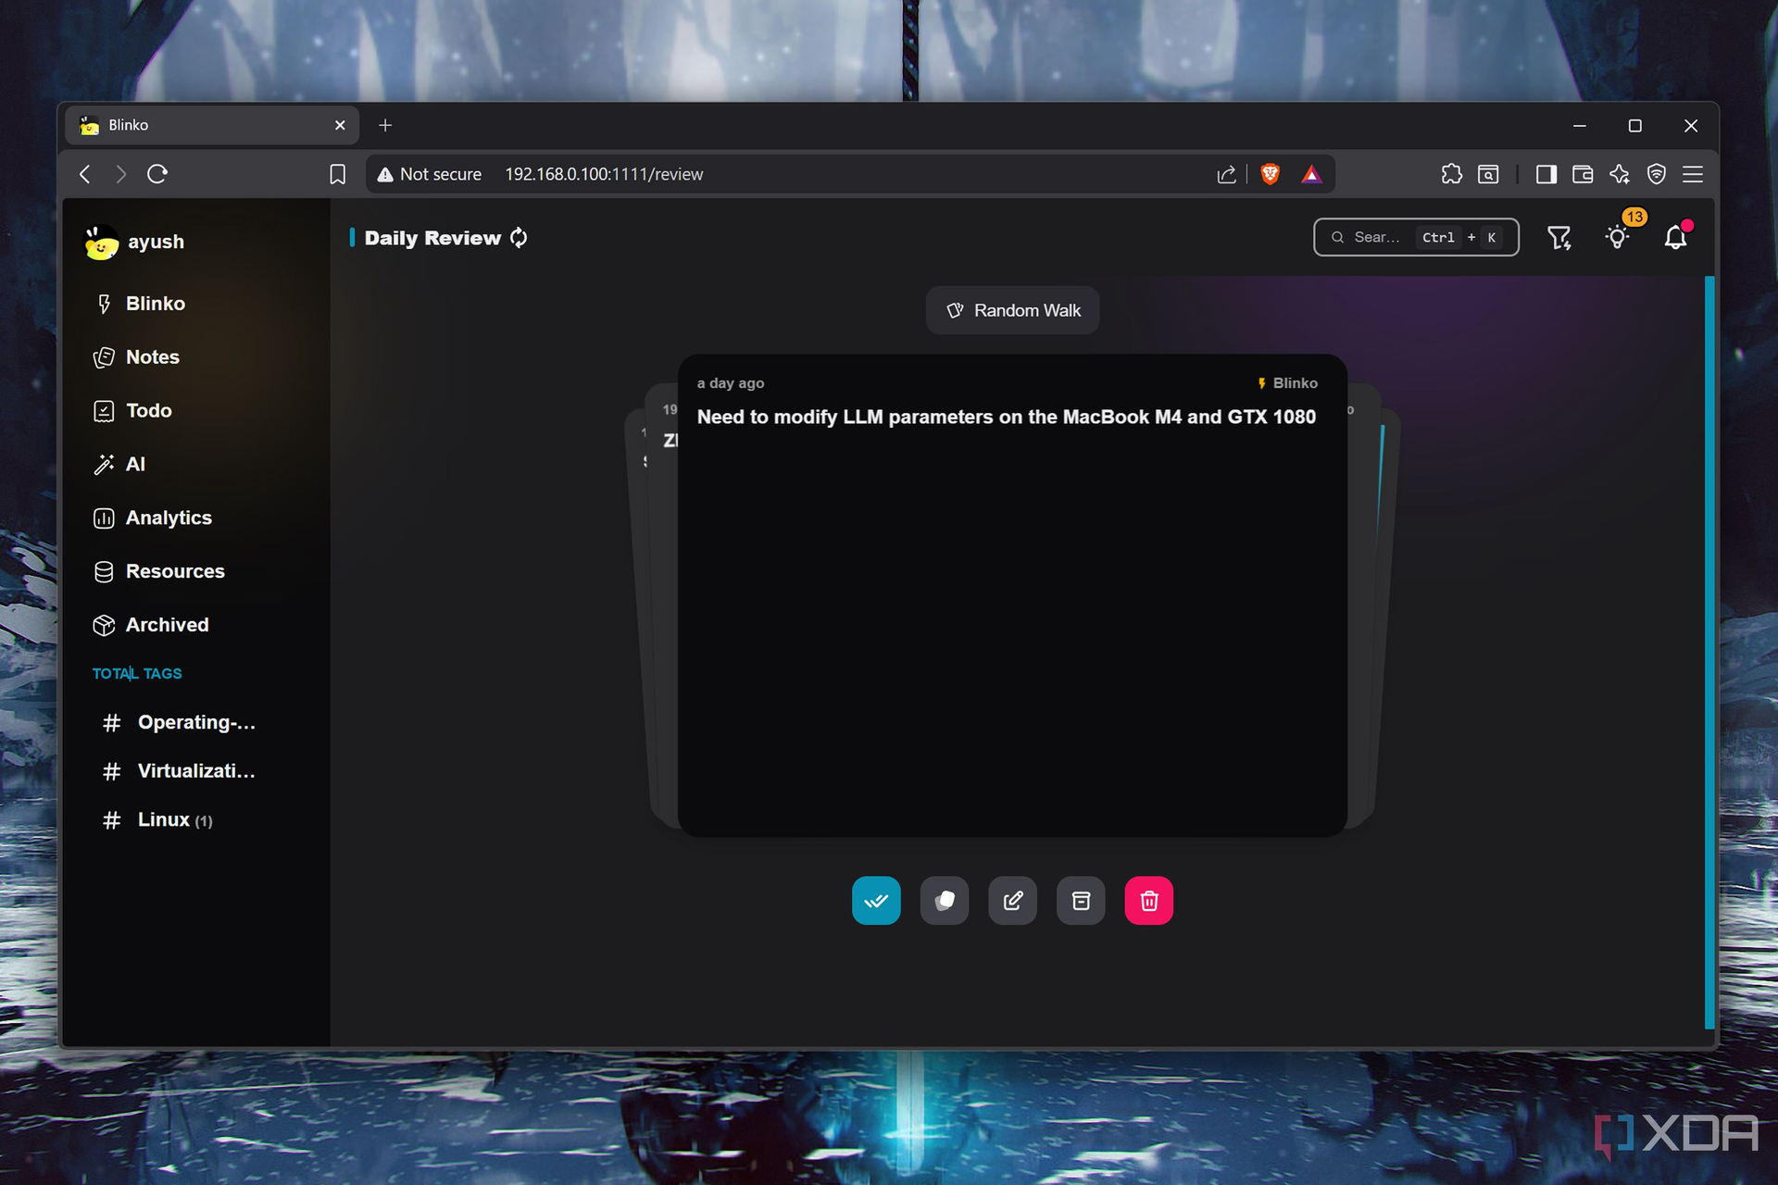Mark the note as reviewed with double-check button
The height and width of the screenshot is (1185, 1778).
pos(876,900)
